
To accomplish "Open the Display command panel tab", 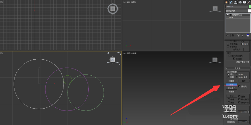I will [x=244, y=2].
